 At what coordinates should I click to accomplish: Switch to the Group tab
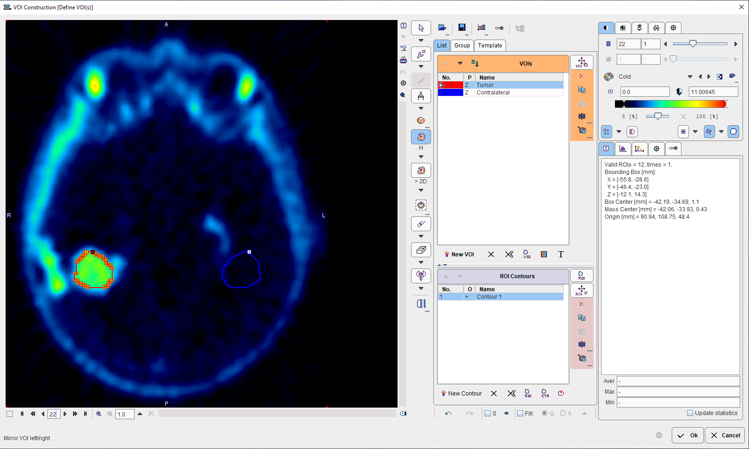462,45
